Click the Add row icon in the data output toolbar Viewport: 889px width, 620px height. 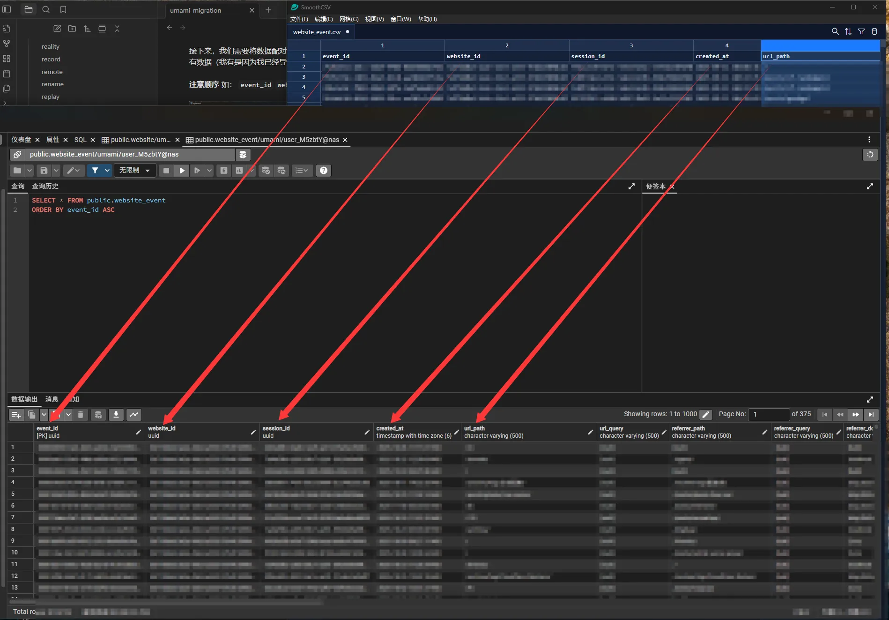16,415
